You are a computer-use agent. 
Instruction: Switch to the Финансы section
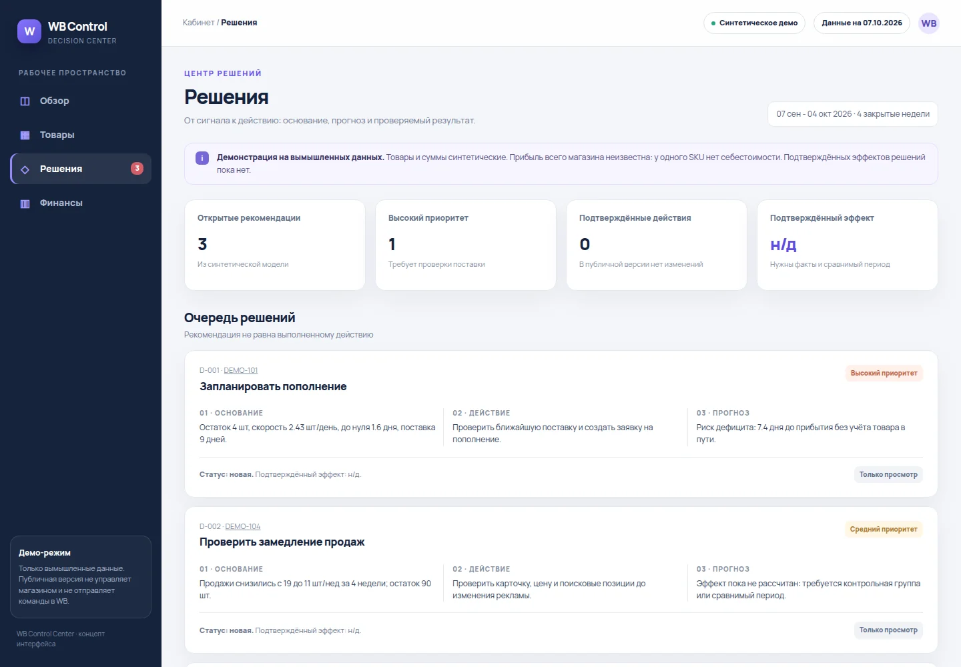tap(81, 203)
